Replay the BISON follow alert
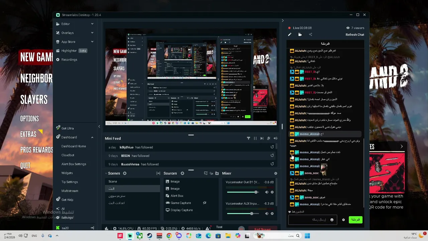The image size is (428, 241). tap(272, 155)
